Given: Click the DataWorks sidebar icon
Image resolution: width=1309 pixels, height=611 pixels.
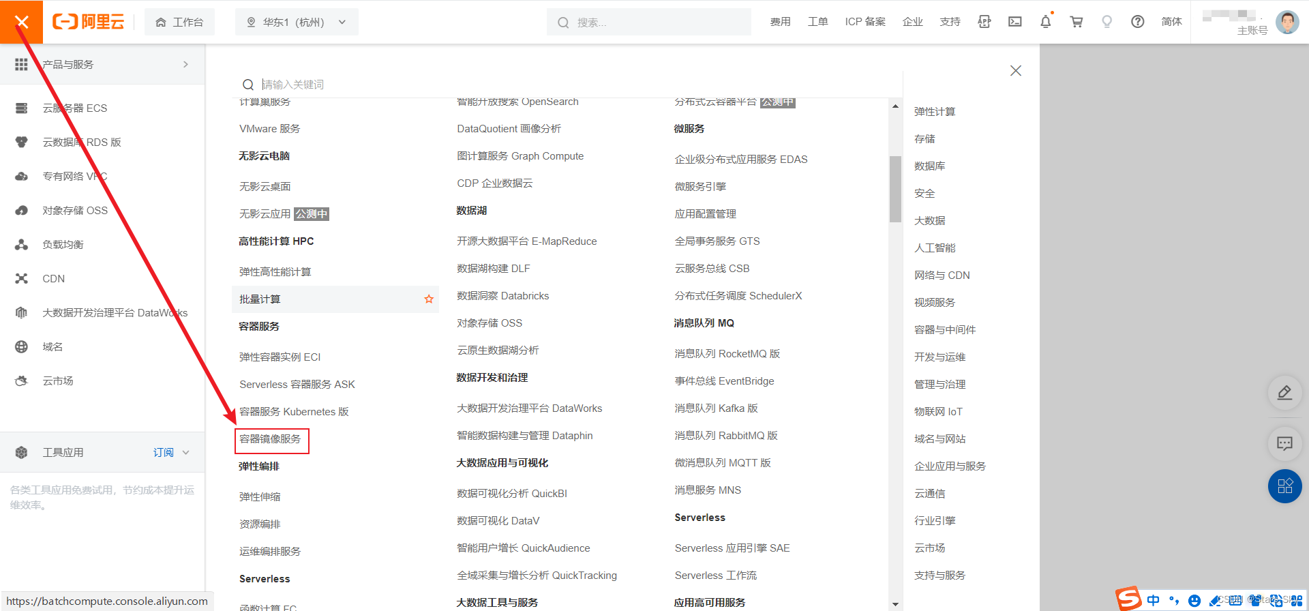Looking at the screenshot, I should 21,312.
